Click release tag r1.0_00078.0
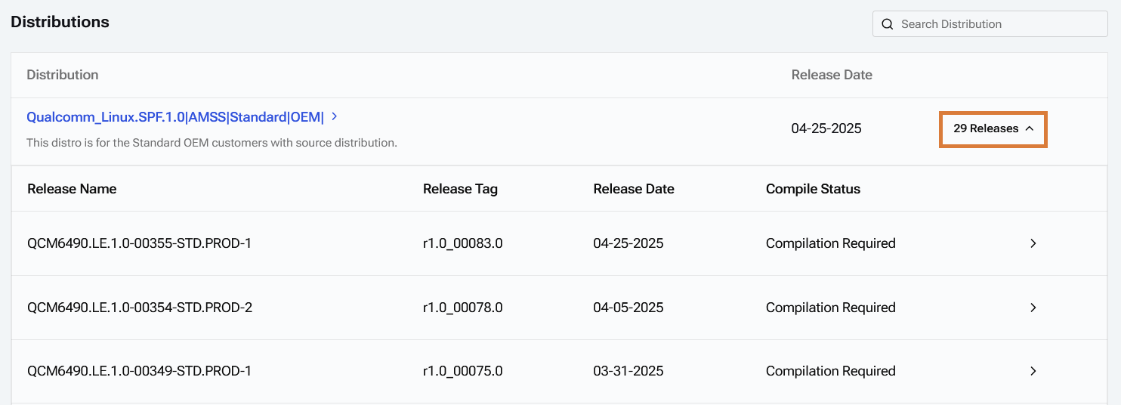 tap(462, 308)
